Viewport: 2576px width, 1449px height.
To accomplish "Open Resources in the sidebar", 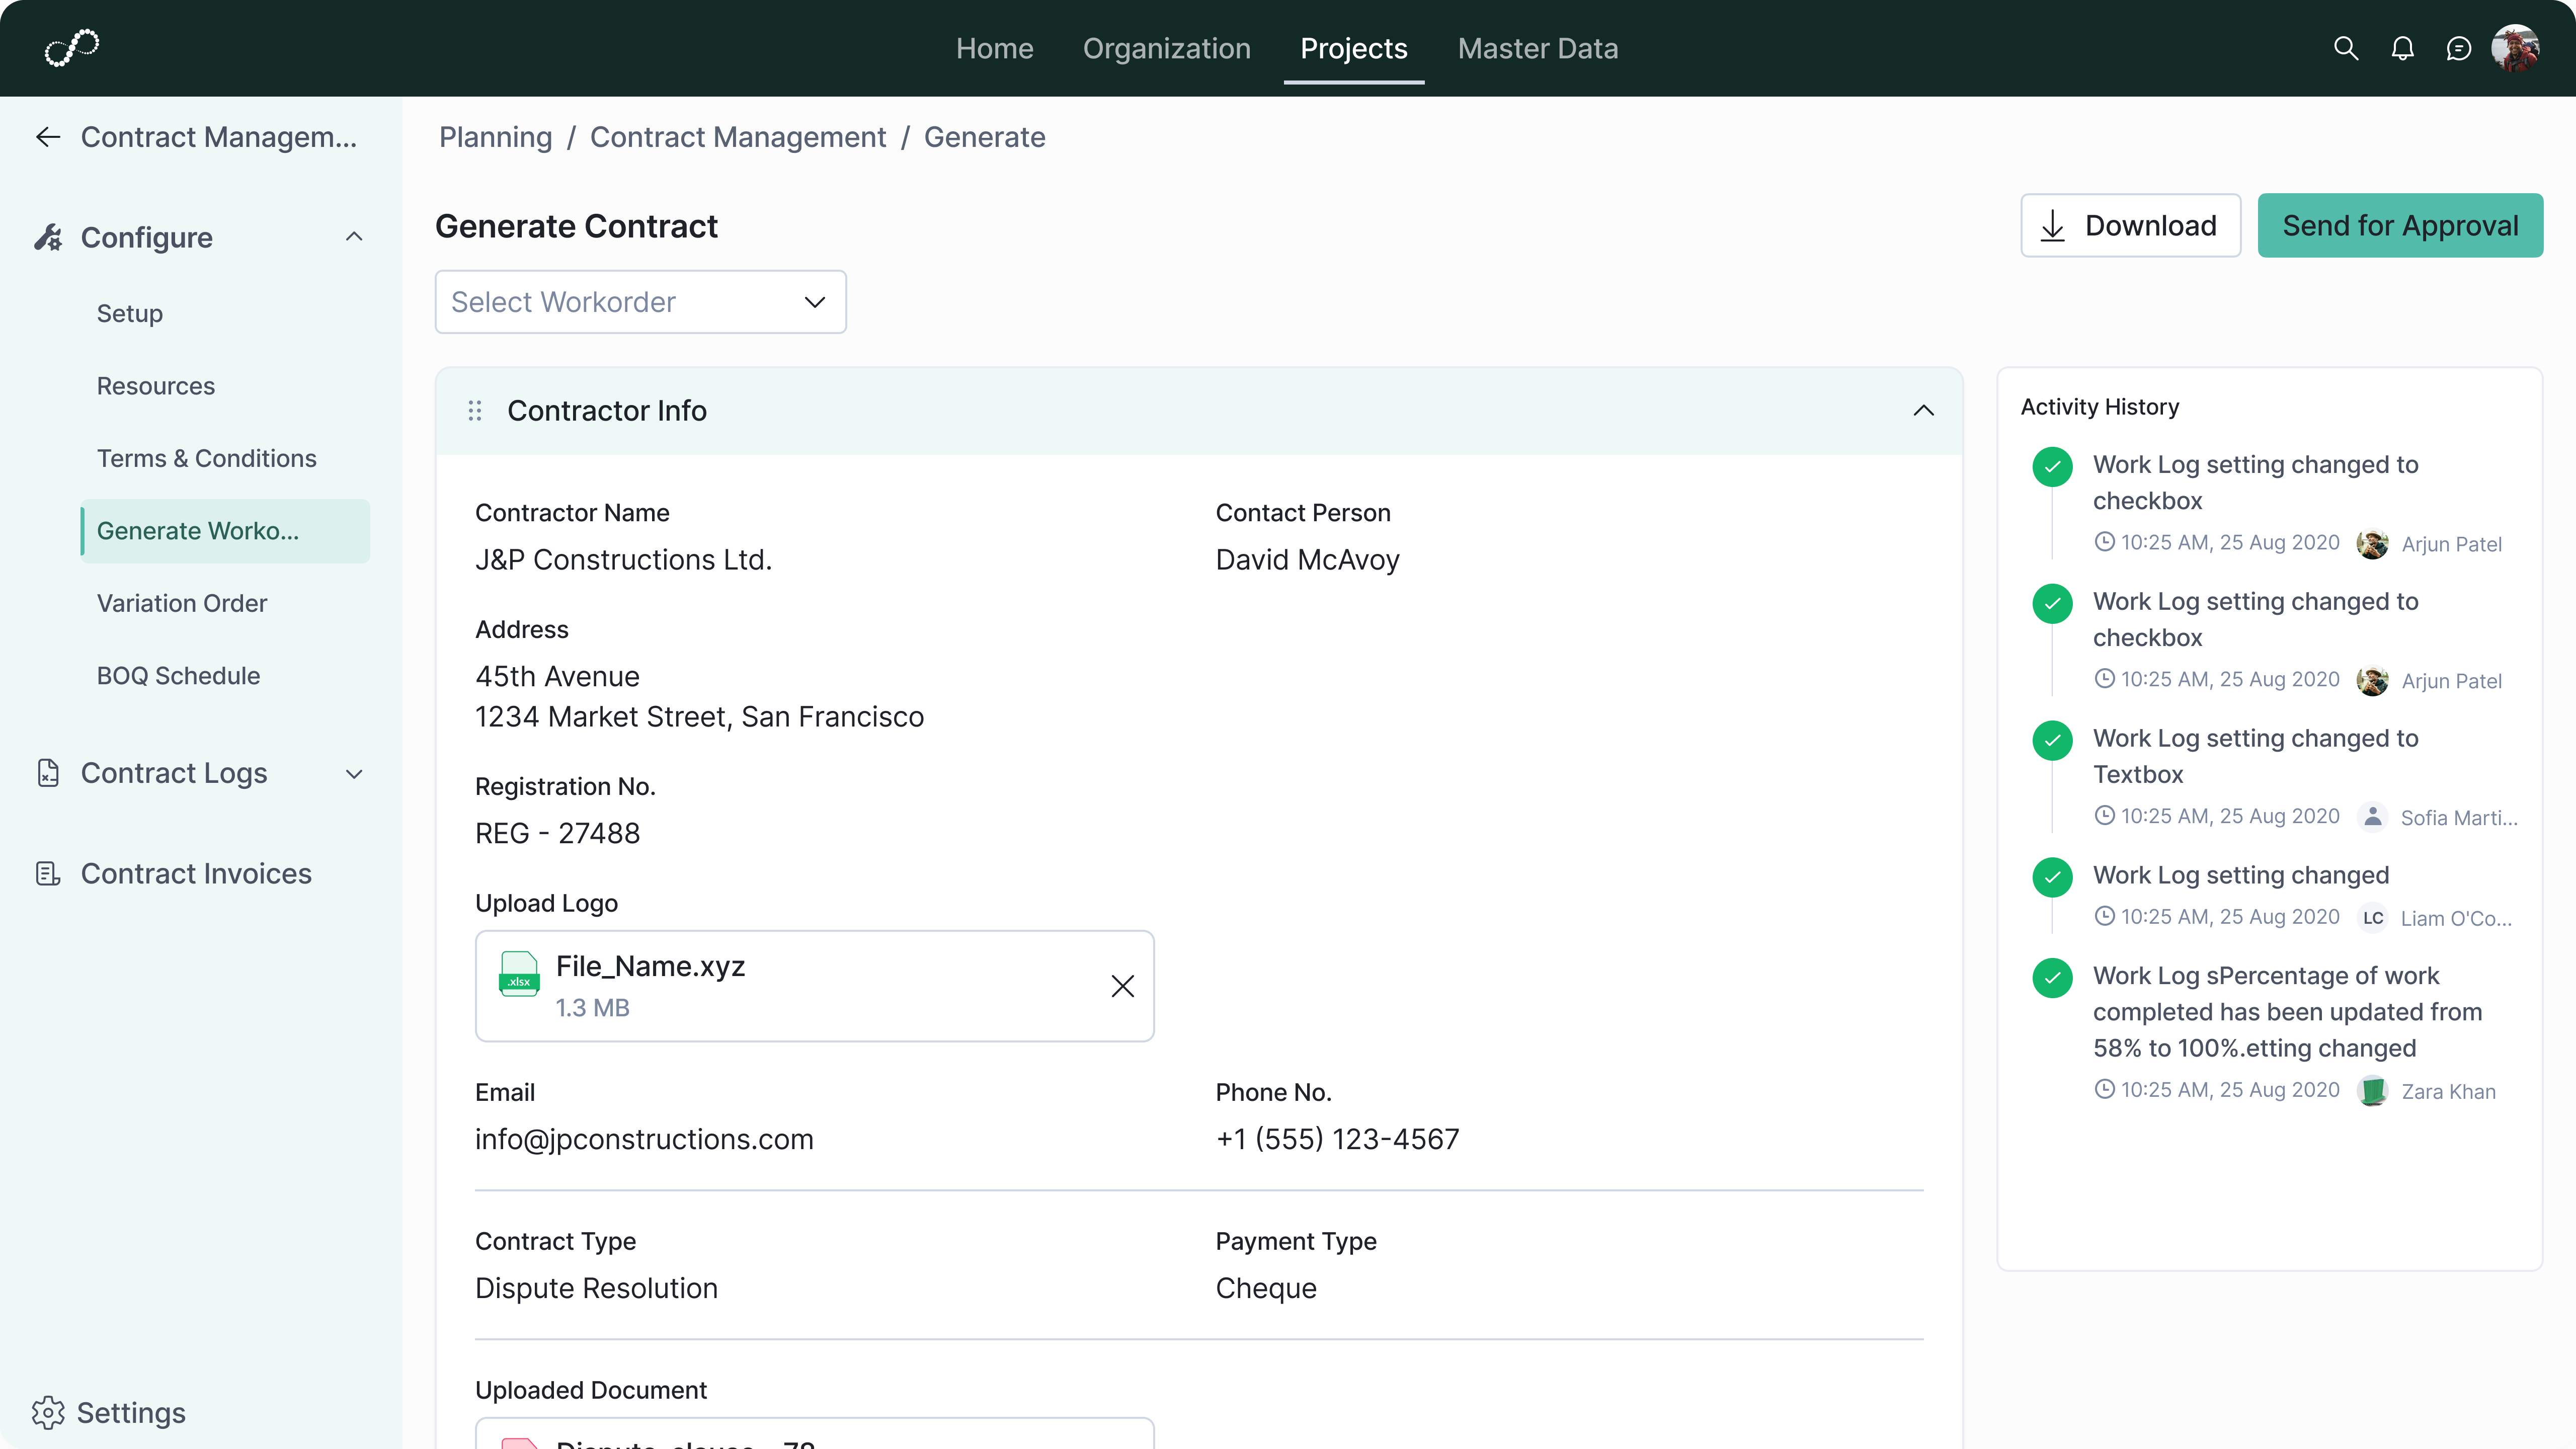I will click(x=156, y=386).
